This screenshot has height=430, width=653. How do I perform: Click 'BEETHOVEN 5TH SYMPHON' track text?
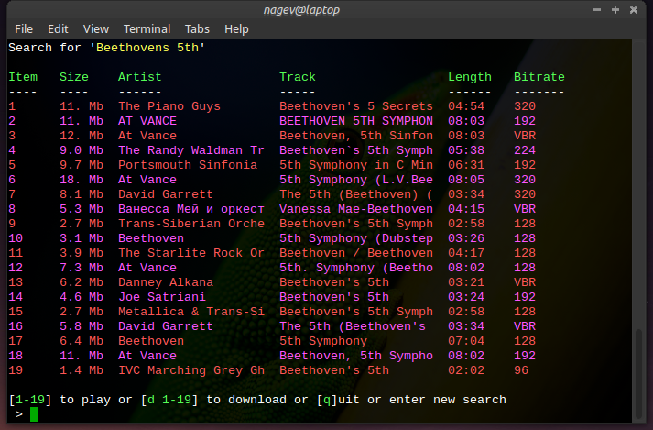click(356, 121)
